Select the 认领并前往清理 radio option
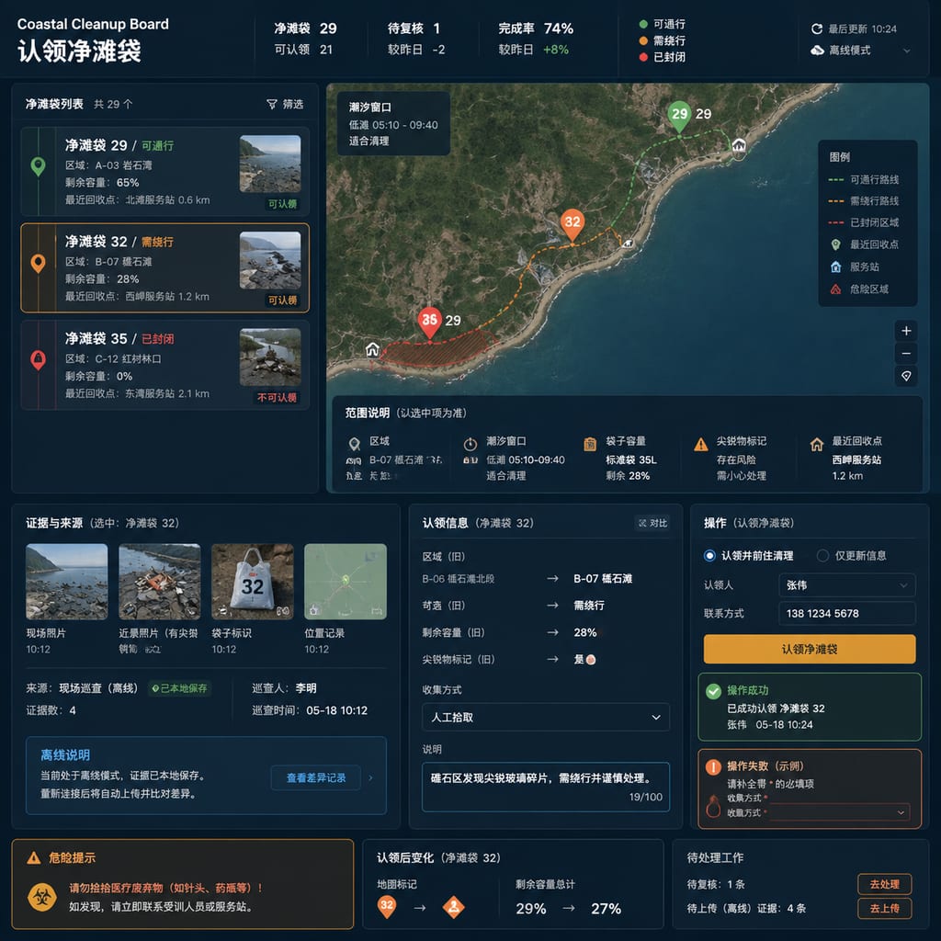Image resolution: width=941 pixels, height=941 pixels. 709,556
